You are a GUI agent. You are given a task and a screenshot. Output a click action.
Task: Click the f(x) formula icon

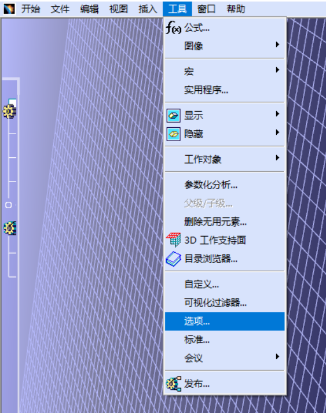pyautogui.click(x=173, y=27)
